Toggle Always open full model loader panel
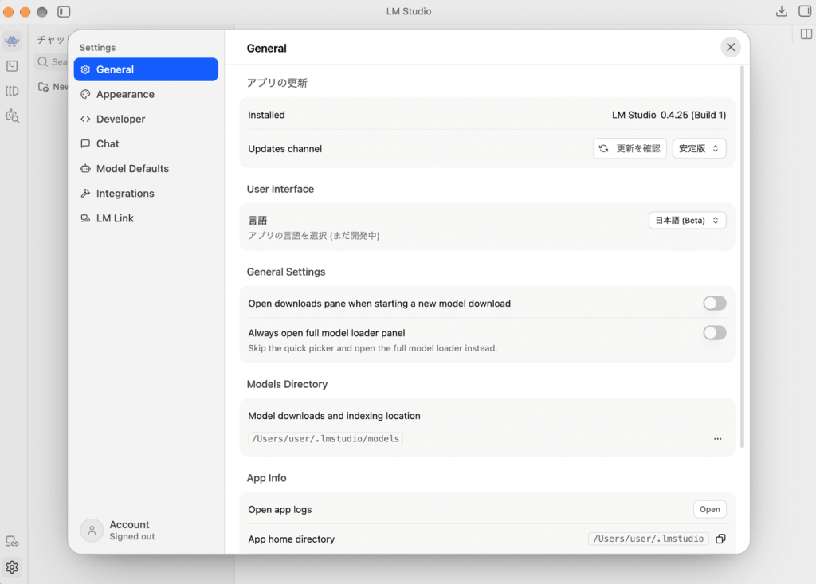816x584 pixels. [715, 332]
